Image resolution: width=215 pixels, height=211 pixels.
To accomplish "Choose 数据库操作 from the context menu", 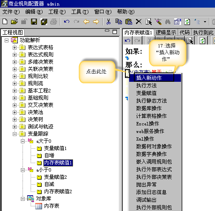I will (155, 108).
